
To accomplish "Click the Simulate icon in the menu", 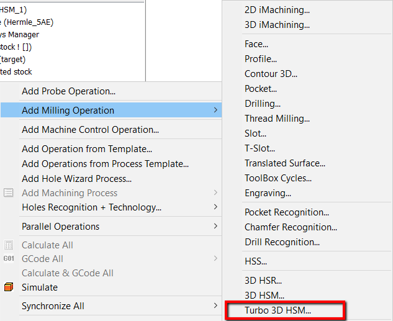I will coord(9,287).
